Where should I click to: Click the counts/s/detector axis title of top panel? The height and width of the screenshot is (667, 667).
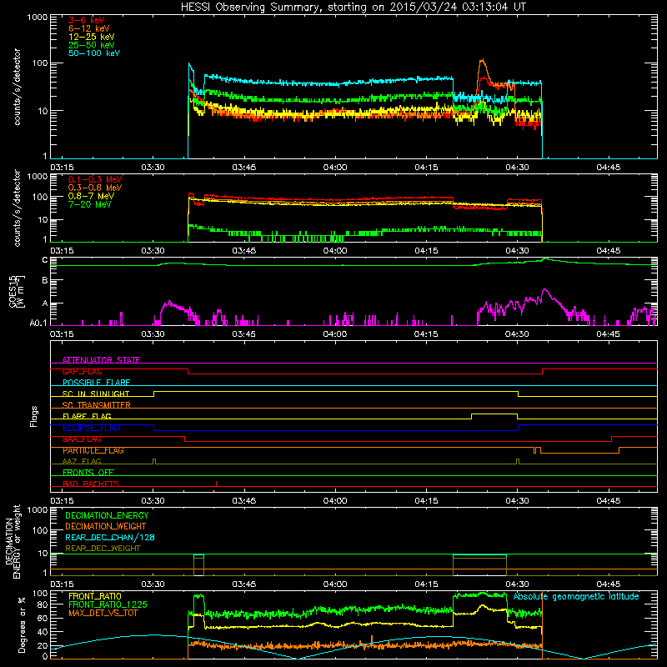click(17, 87)
